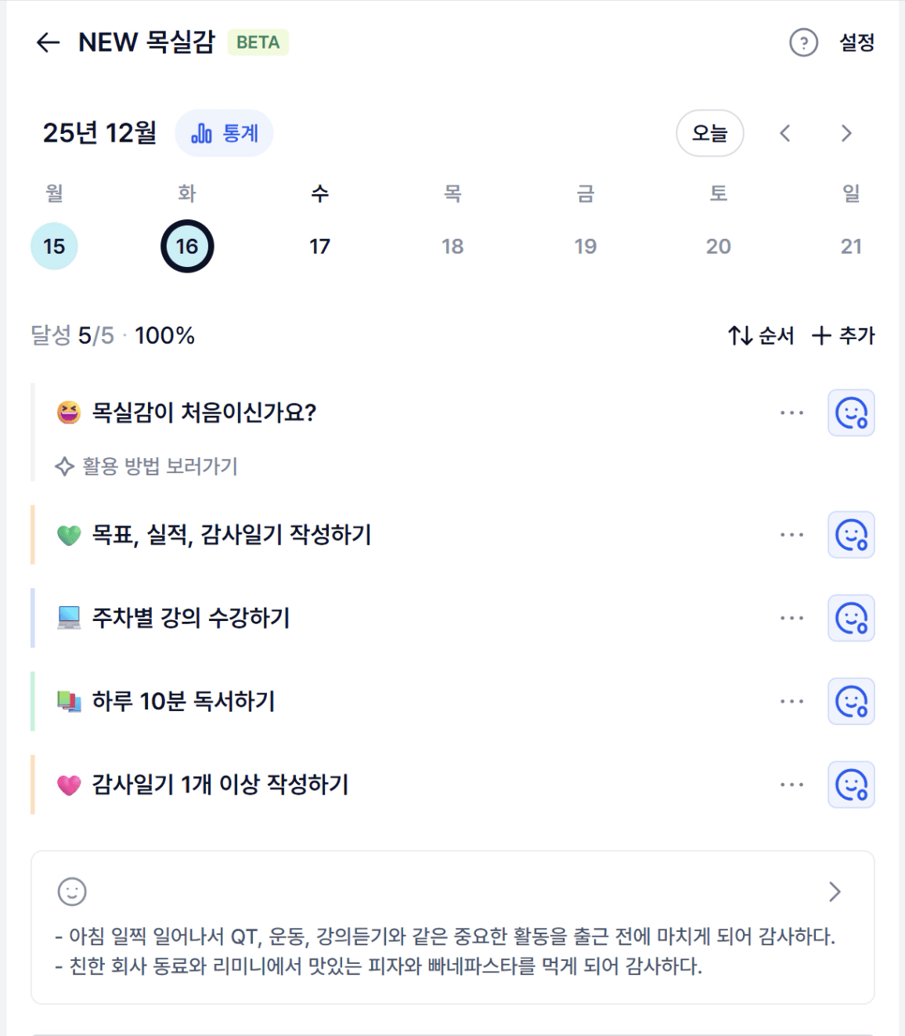The image size is (905, 1036).
Task: Click the smiley icon in the note card
Action: click(72, 891)
